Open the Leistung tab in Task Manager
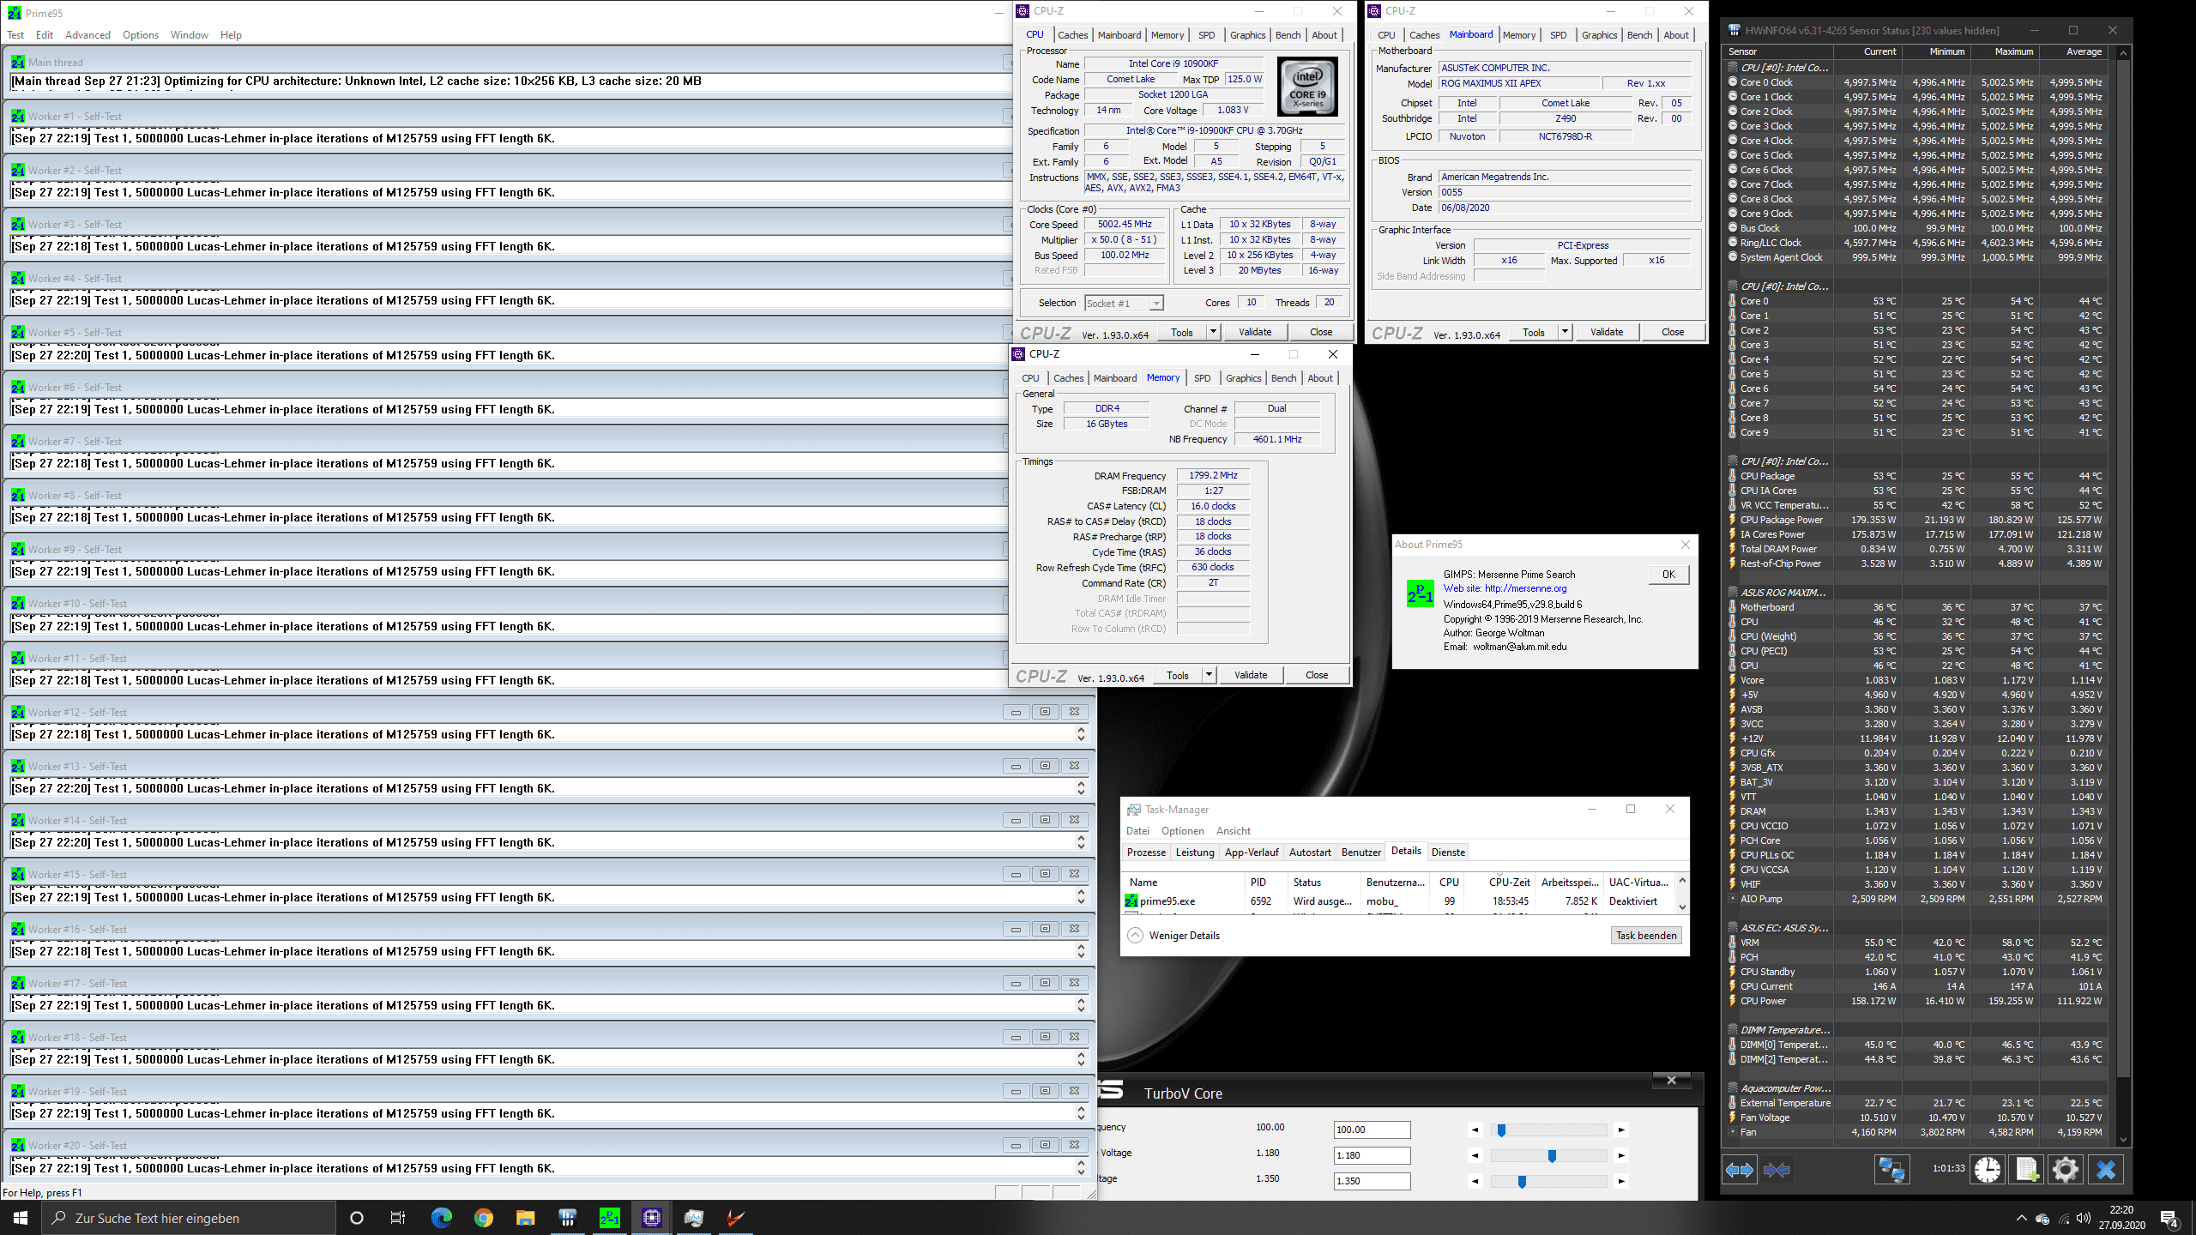The height and width of the screenshot is (1235, 2196). tap(1195, 852)
